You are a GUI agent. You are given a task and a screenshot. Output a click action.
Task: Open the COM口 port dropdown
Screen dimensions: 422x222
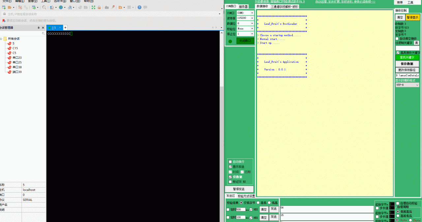252,13
